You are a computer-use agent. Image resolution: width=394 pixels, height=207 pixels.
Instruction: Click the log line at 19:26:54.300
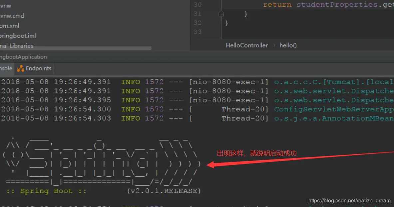pyautogui.click(x=197, y=109)
